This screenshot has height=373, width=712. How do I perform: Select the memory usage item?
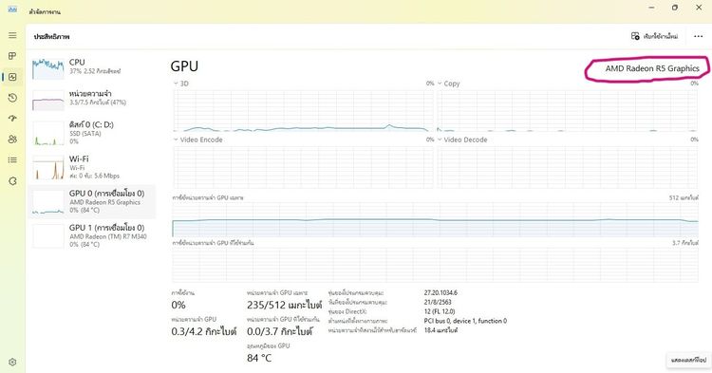click(92, 99)
